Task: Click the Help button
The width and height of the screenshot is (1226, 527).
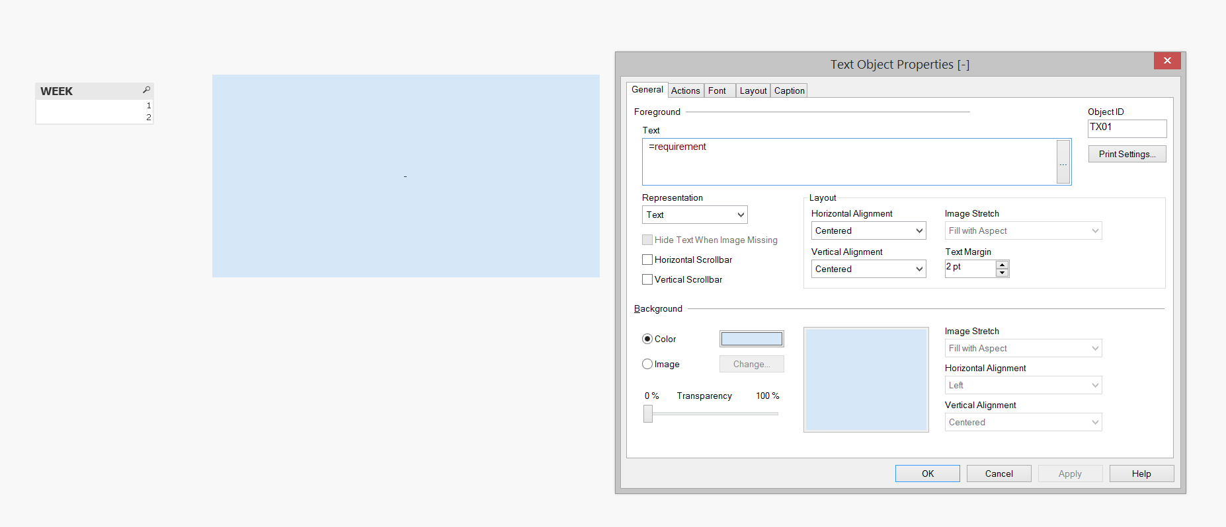Action: pyautogui.click(x=1141, y=474)
